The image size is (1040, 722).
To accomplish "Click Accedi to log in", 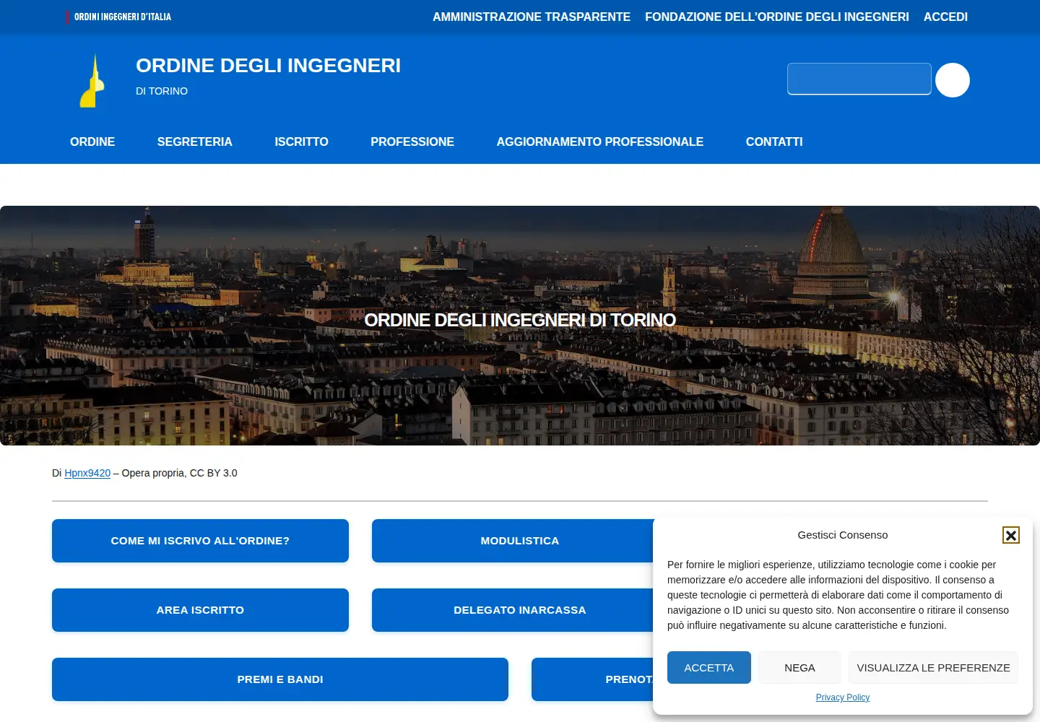I will tap(945, 17).
